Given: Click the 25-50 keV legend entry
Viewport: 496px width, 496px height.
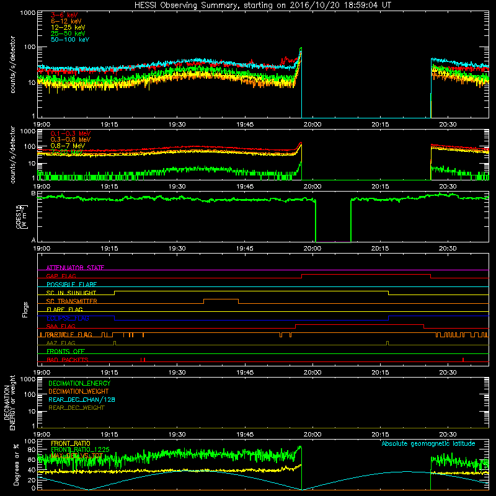Looking at the screenshot, I should [68, 33].
